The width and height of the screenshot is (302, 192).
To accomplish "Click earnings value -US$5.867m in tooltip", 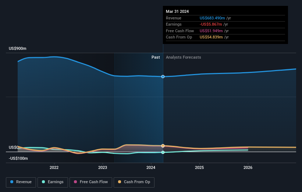I will coord(211,24).
